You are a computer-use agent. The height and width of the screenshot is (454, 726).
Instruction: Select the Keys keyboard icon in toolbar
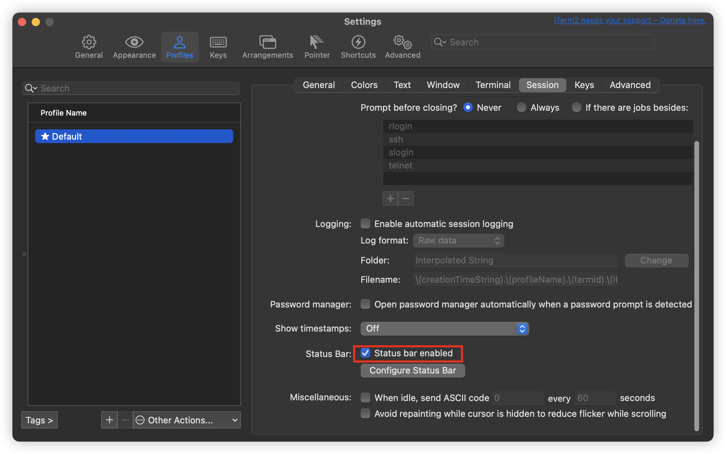coord(218,42)
